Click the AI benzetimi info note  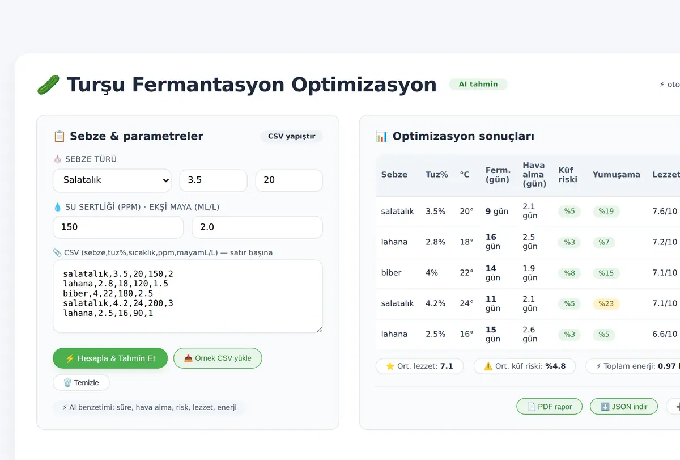150,407
